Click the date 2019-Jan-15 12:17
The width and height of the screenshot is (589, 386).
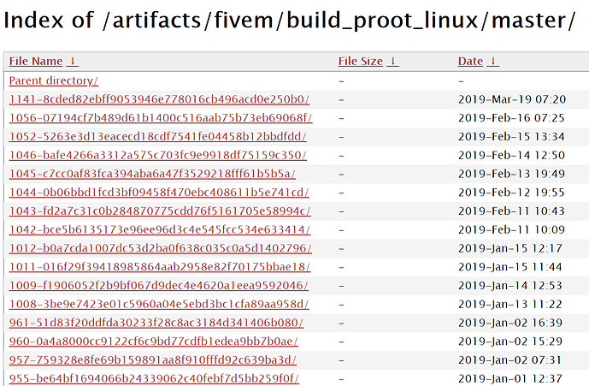[510, 248]
